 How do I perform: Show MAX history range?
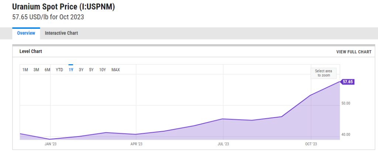click(x=116, y=70)
